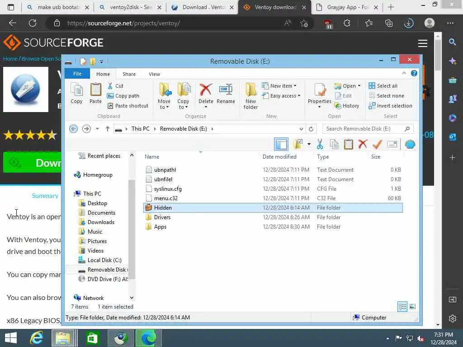Collapse the Explorer ribbon chevron

point(404,73)
